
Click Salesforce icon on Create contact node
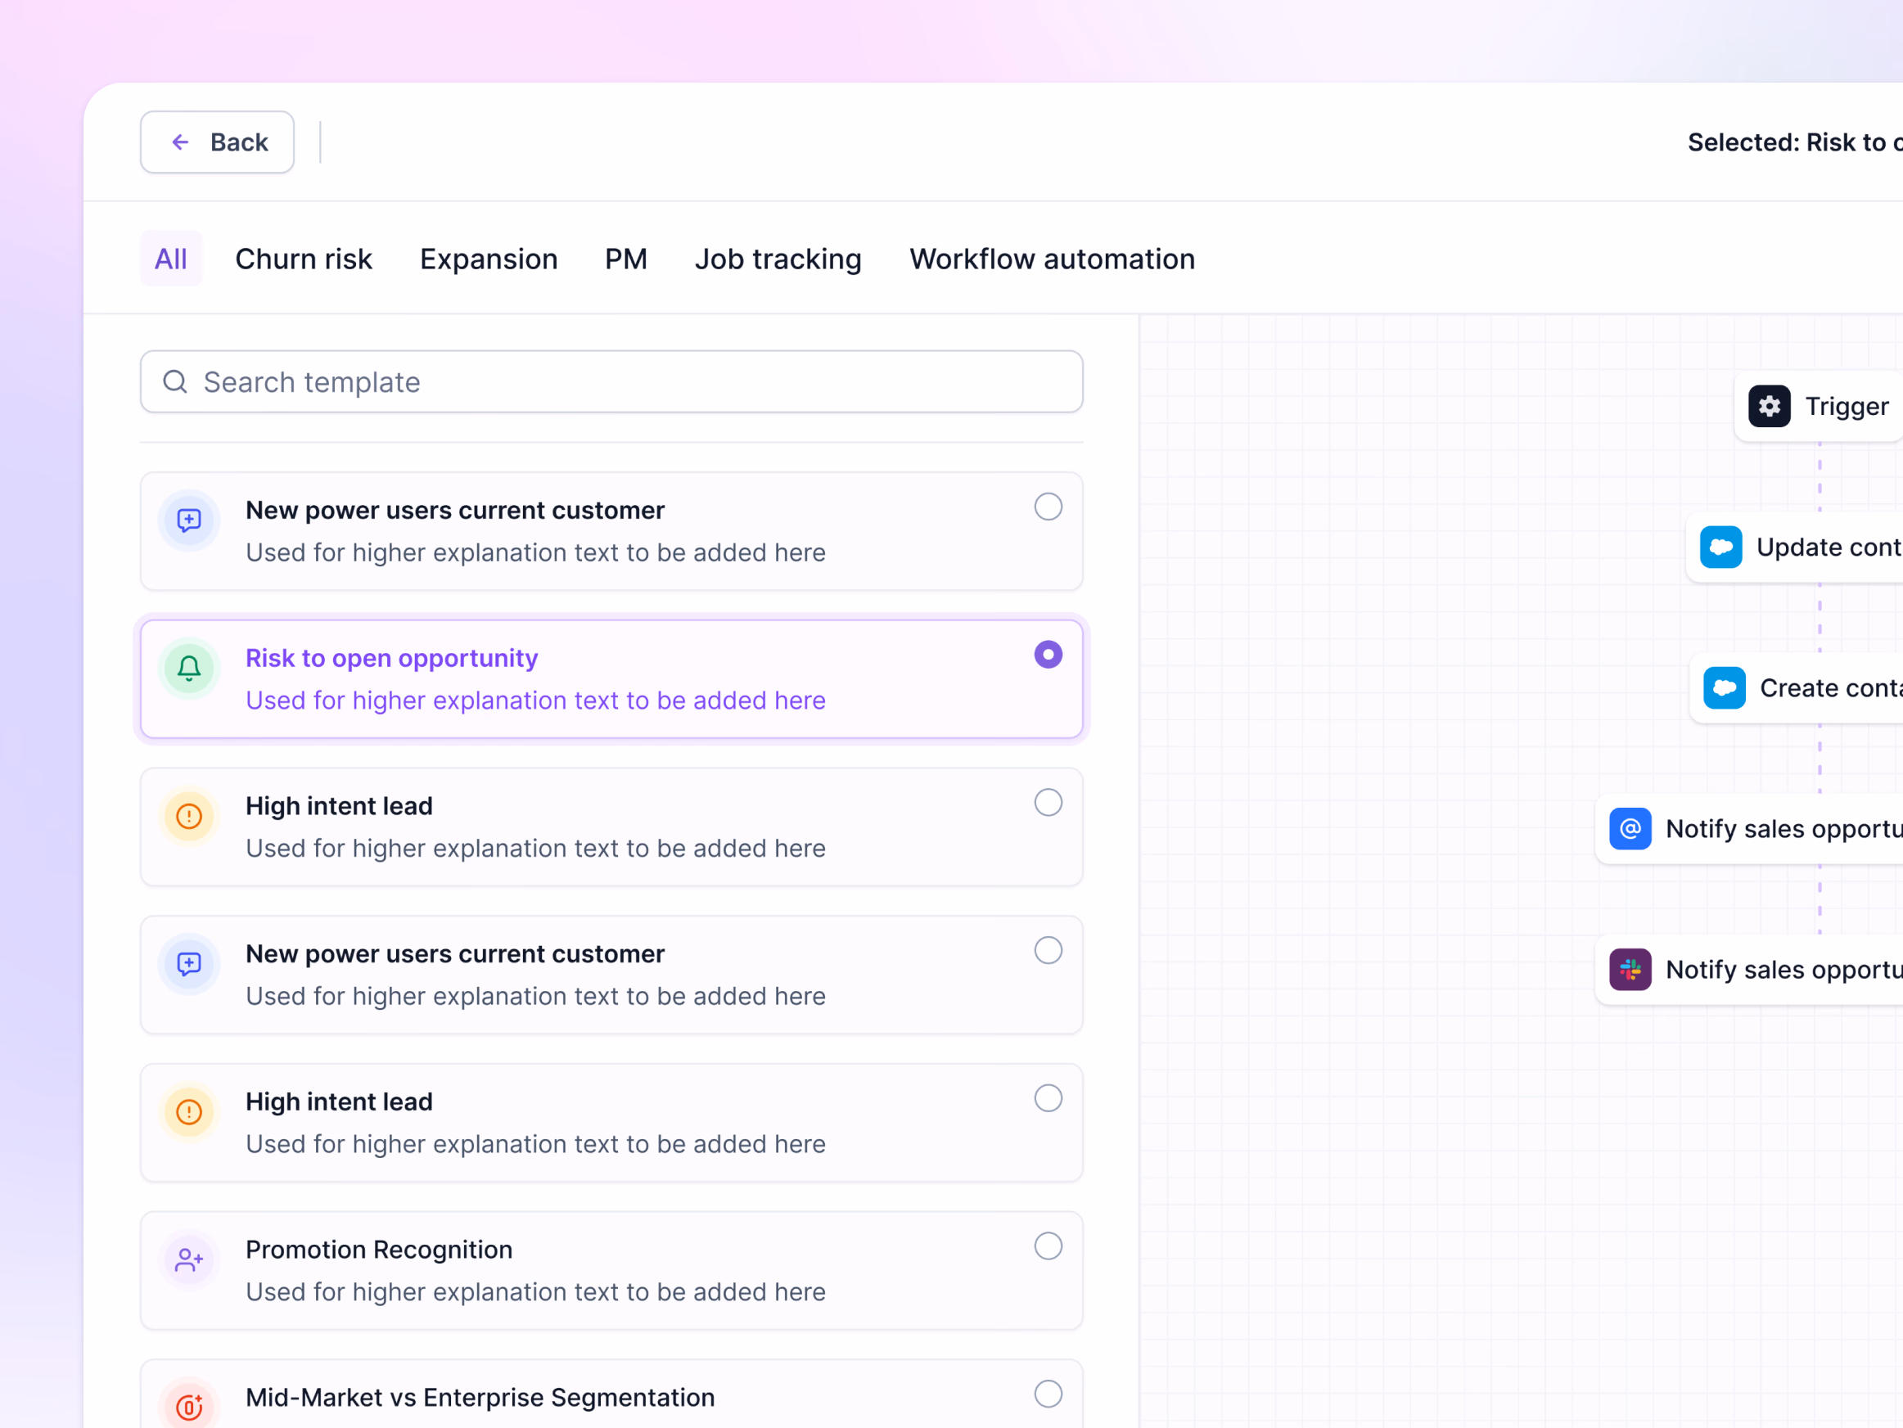(1725, 688)
